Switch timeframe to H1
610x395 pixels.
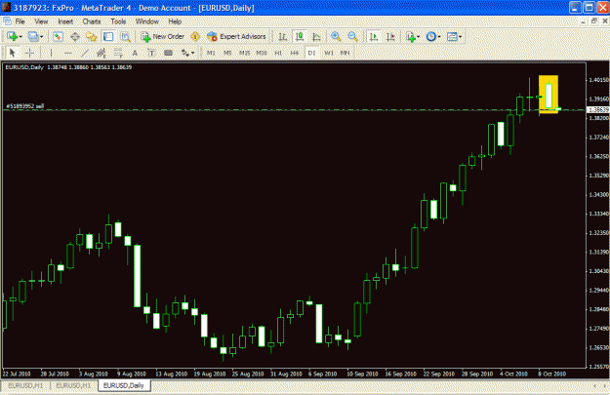pos(278,53)
